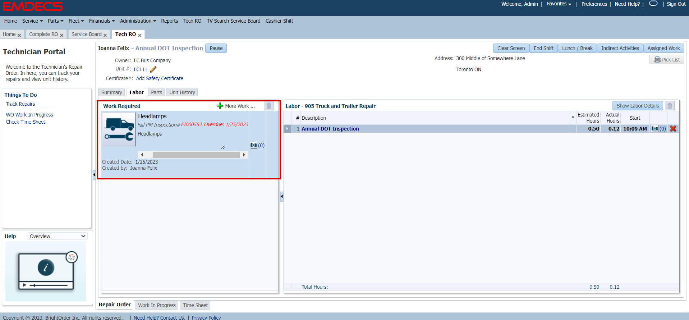The width and height of the screenshot is (689, 320).
Task: Click Need Help? Contact Us footer link
Action: tap(159, 317)
